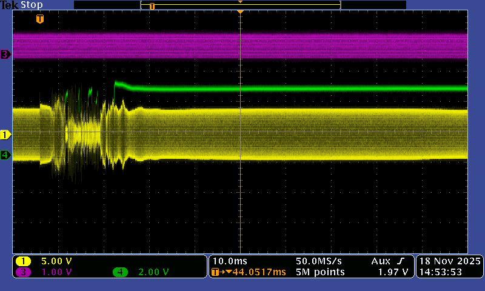Click the 50.0MS/s sample rate readout
485x291 pixels.
click(317, 261)
